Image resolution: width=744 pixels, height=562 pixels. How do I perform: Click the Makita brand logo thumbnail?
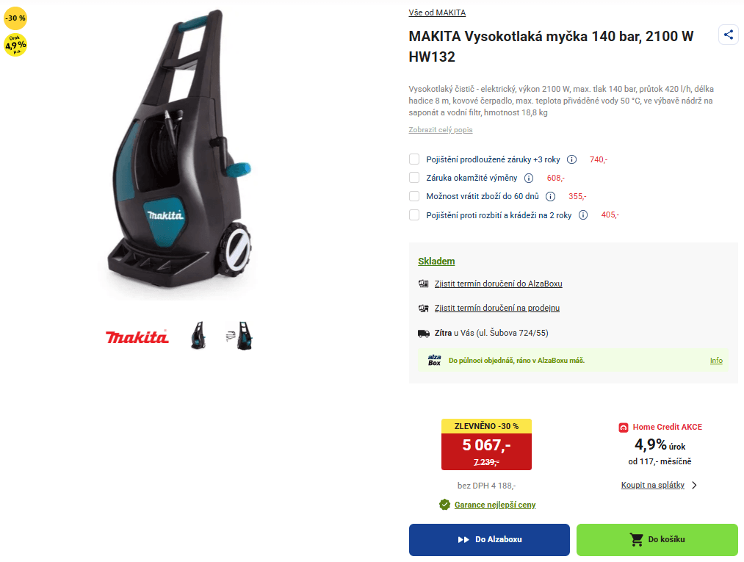coord(137,336)
